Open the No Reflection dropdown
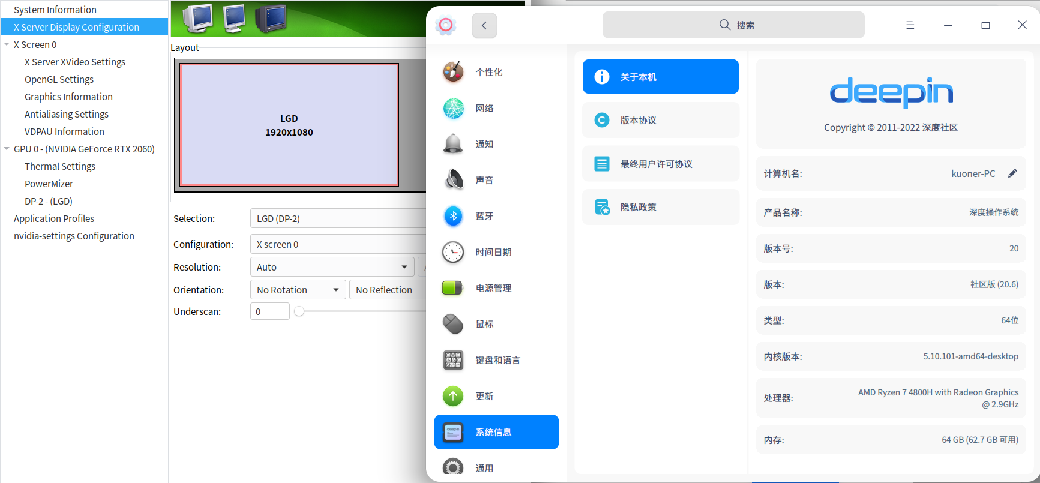Viewport: 1040px width, 483px height. pos(387,290)
